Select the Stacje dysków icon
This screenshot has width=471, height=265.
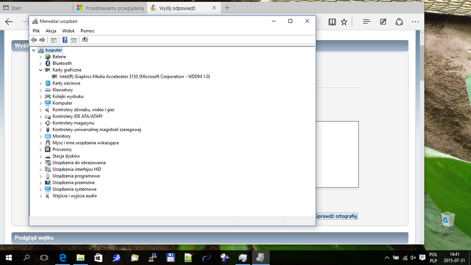tap(48, 156)
